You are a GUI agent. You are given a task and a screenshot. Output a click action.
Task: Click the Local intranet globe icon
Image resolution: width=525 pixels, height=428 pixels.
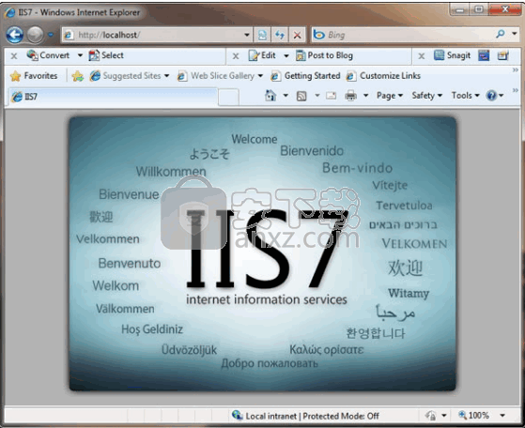pyautogui.click(x=237, y=415)
